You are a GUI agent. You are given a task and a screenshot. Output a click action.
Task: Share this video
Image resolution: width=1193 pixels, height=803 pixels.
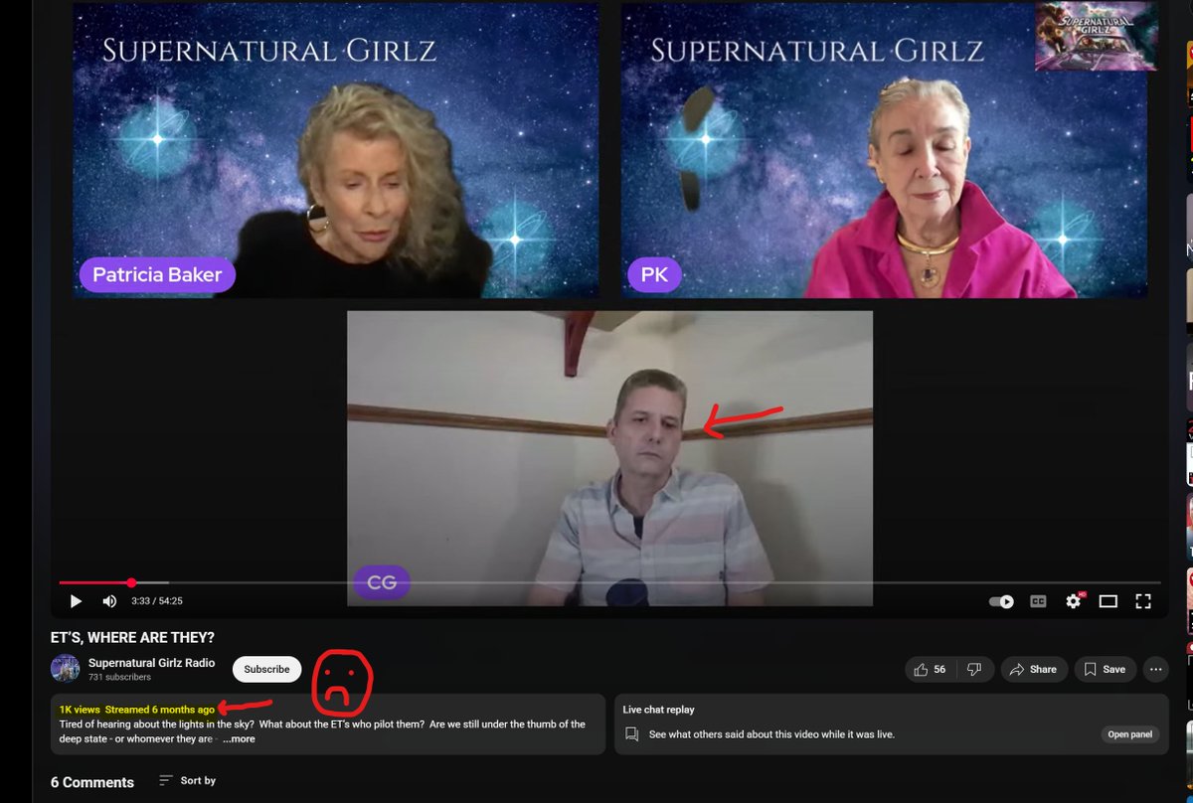(x=1034, y=670)
